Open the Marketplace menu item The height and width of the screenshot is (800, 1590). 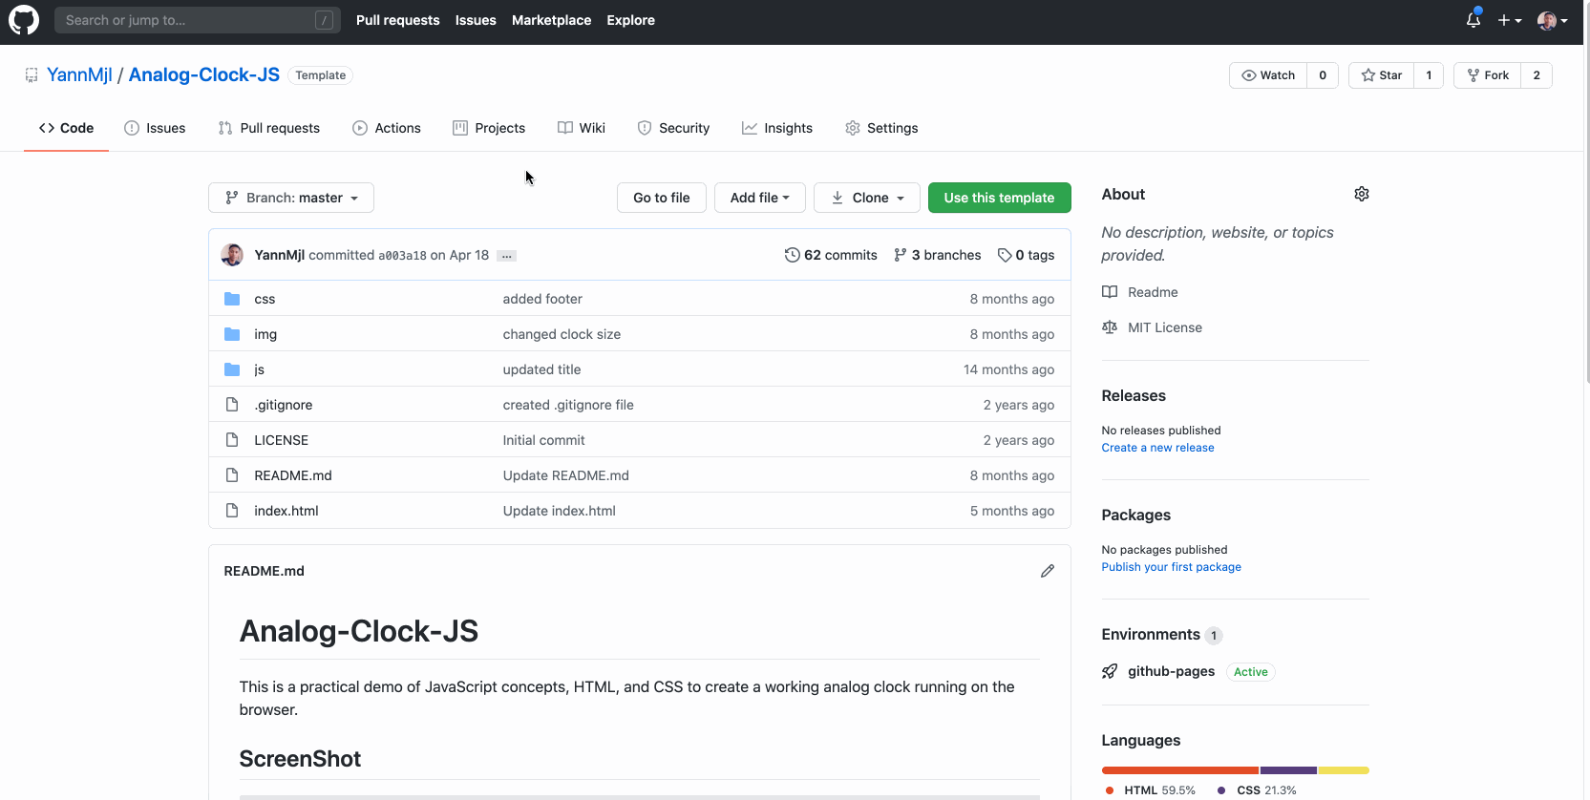551,20
